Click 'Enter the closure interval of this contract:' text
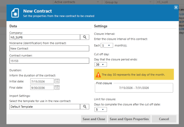The image size is (184, 127). 121,39
